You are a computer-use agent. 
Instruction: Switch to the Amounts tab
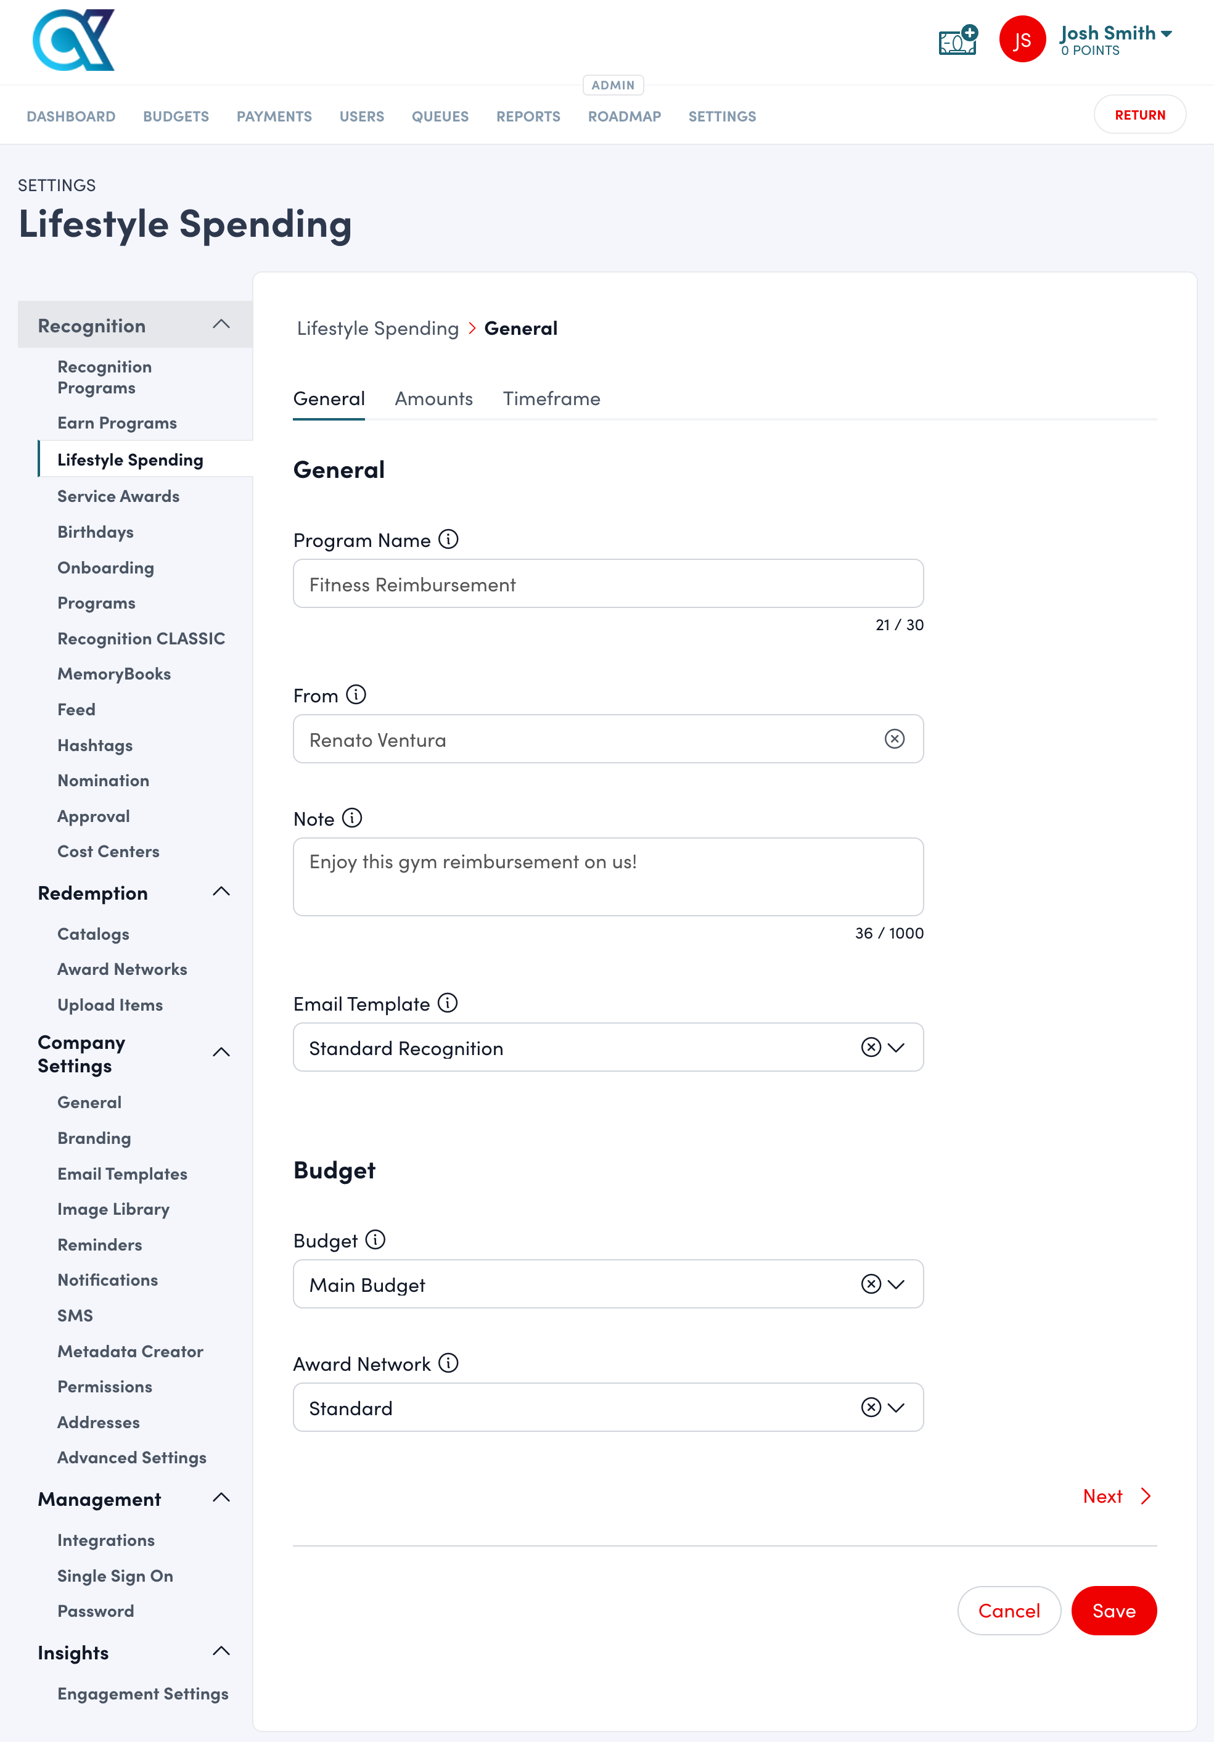pyautogui.click(x=433, y=399)
